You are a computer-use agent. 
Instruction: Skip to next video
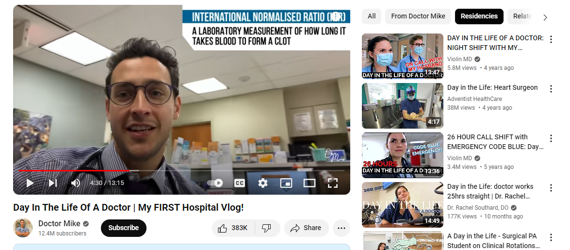pos(53,183)
